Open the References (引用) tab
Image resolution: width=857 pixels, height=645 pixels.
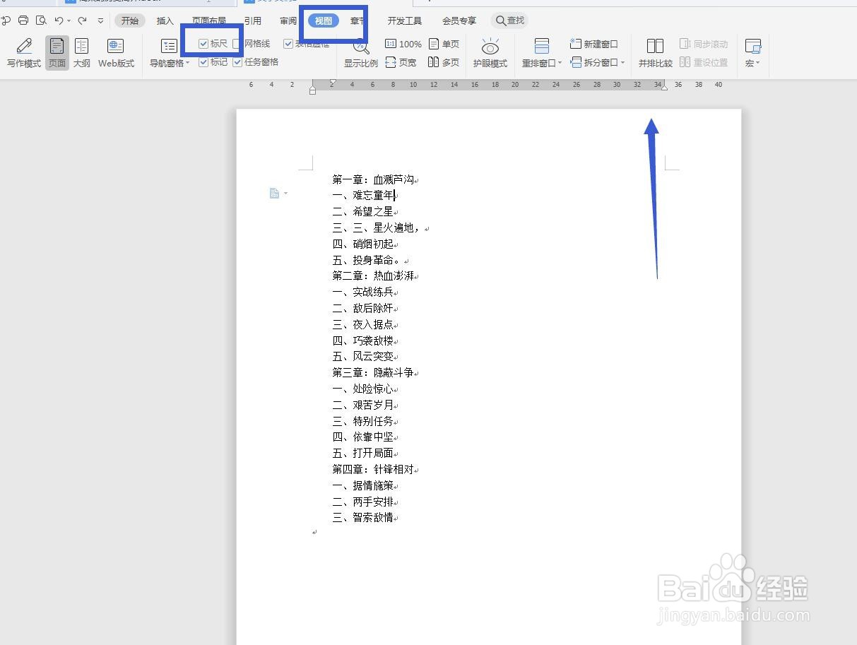click(x=253, y=20)
